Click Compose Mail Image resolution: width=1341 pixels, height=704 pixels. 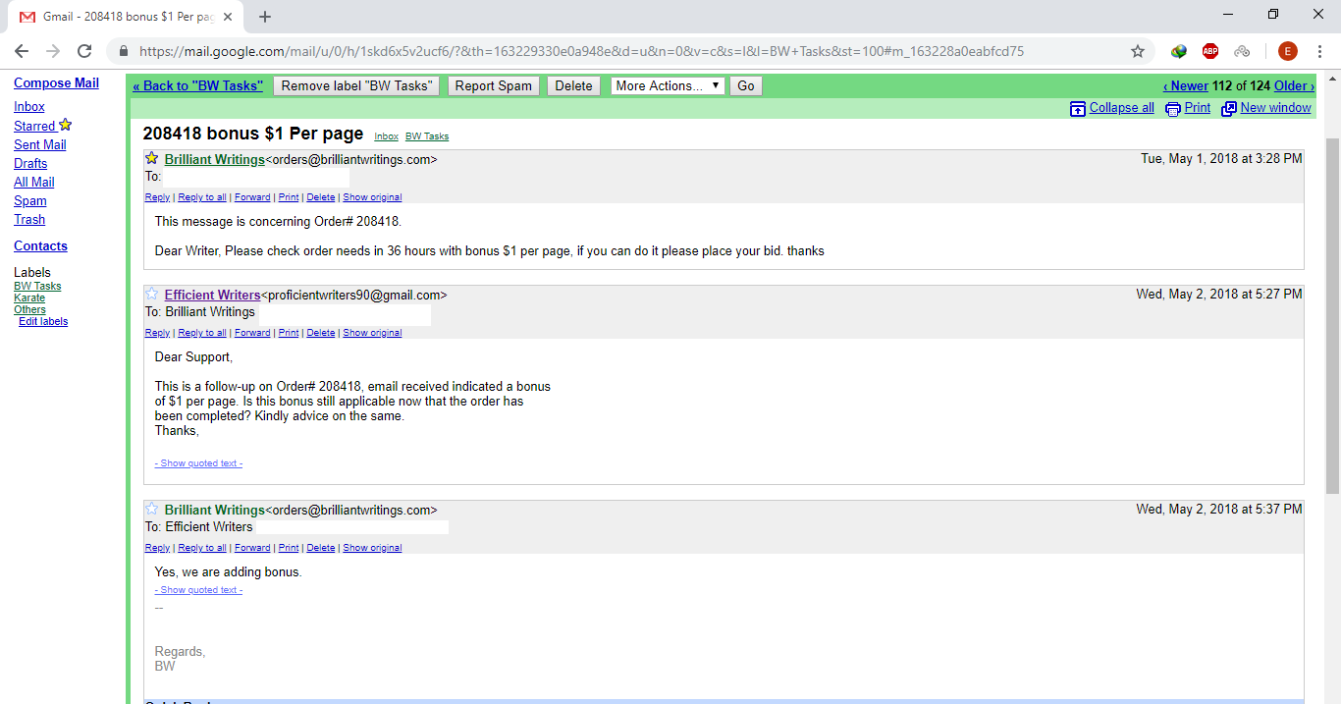56,83
